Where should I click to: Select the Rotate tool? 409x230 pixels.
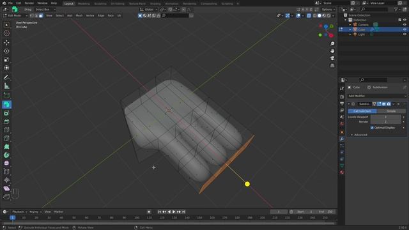click(6, 51)
